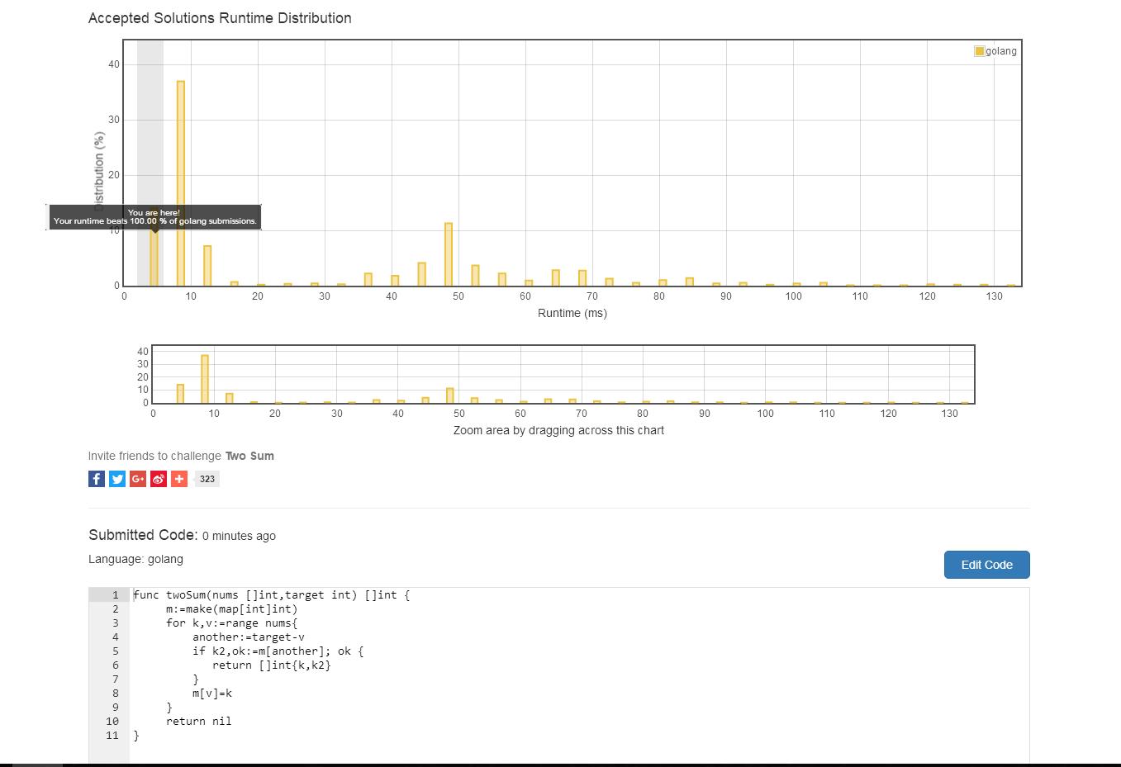Screen dimensions: 1121x767
Task: Click the bar at 44 ms in main chart
Action: [x=422, y=274]
